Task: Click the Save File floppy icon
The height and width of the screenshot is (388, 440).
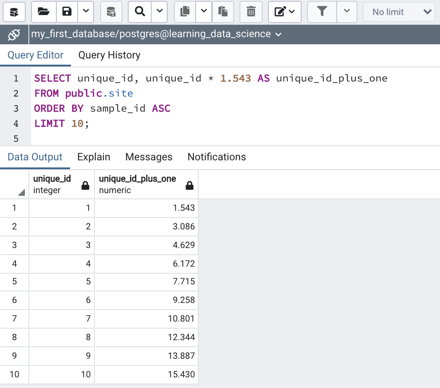Action: tap(67, 12)
